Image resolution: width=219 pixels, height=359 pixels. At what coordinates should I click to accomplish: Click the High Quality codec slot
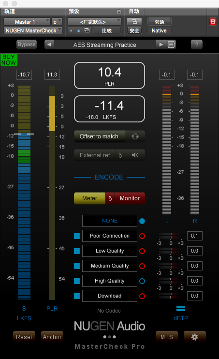tap(110, 281)
